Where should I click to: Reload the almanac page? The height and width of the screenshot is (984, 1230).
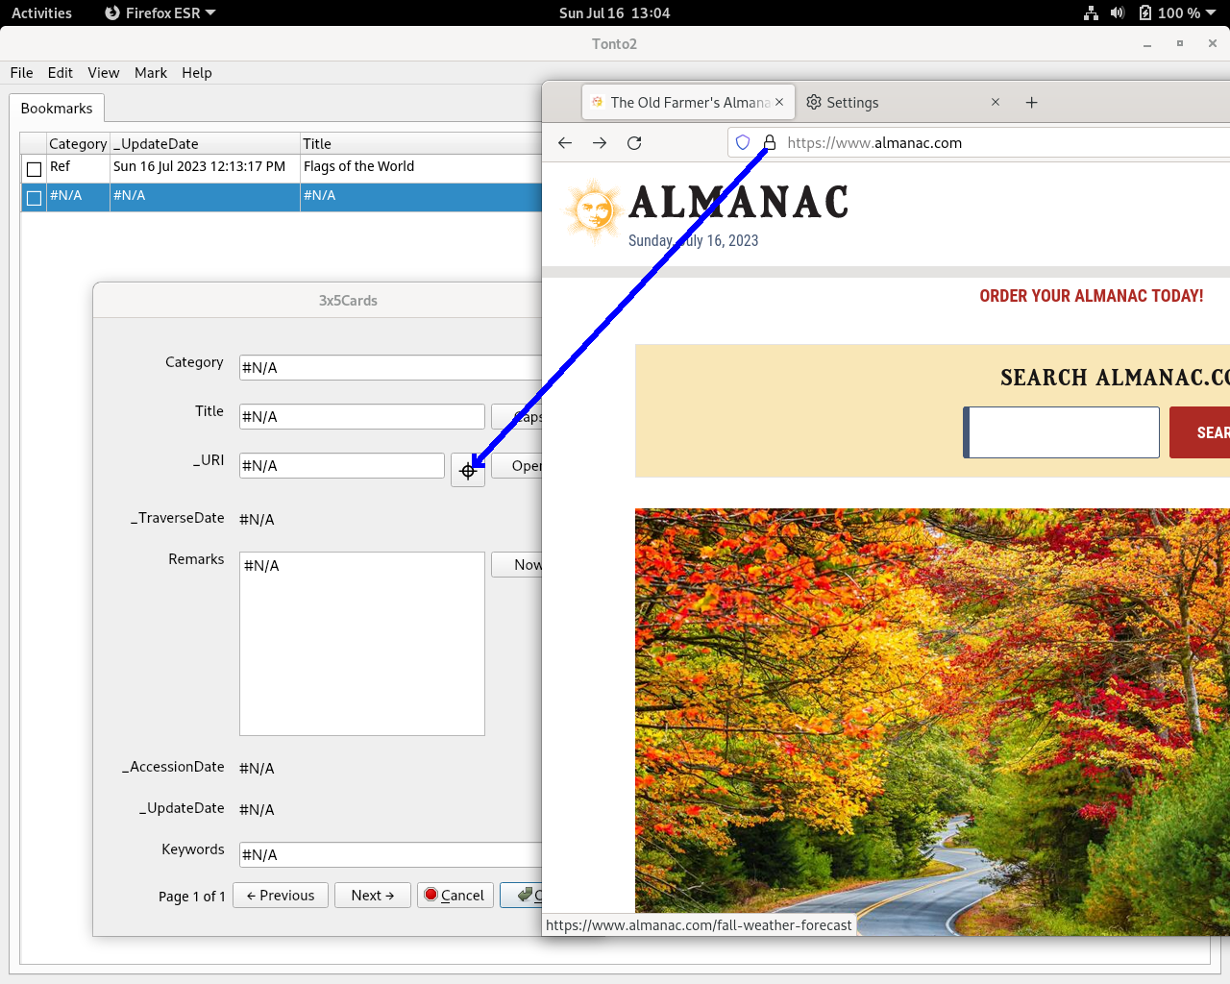point(634,143)
